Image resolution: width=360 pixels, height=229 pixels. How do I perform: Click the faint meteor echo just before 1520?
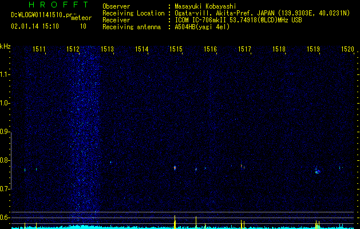point(341,168)
